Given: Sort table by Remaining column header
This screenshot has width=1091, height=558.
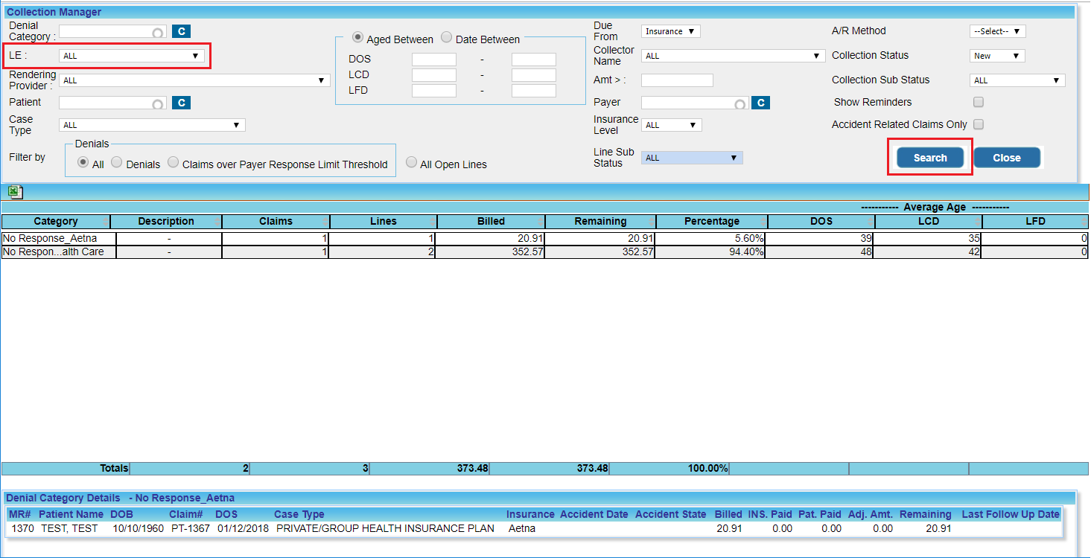Looking at the screenshot, I should [600, 221].
